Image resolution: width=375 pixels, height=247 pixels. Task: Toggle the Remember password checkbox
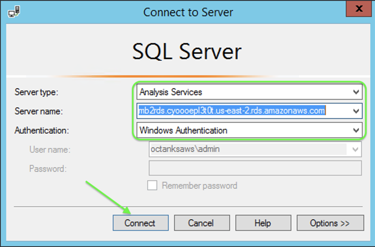point(152,185)
